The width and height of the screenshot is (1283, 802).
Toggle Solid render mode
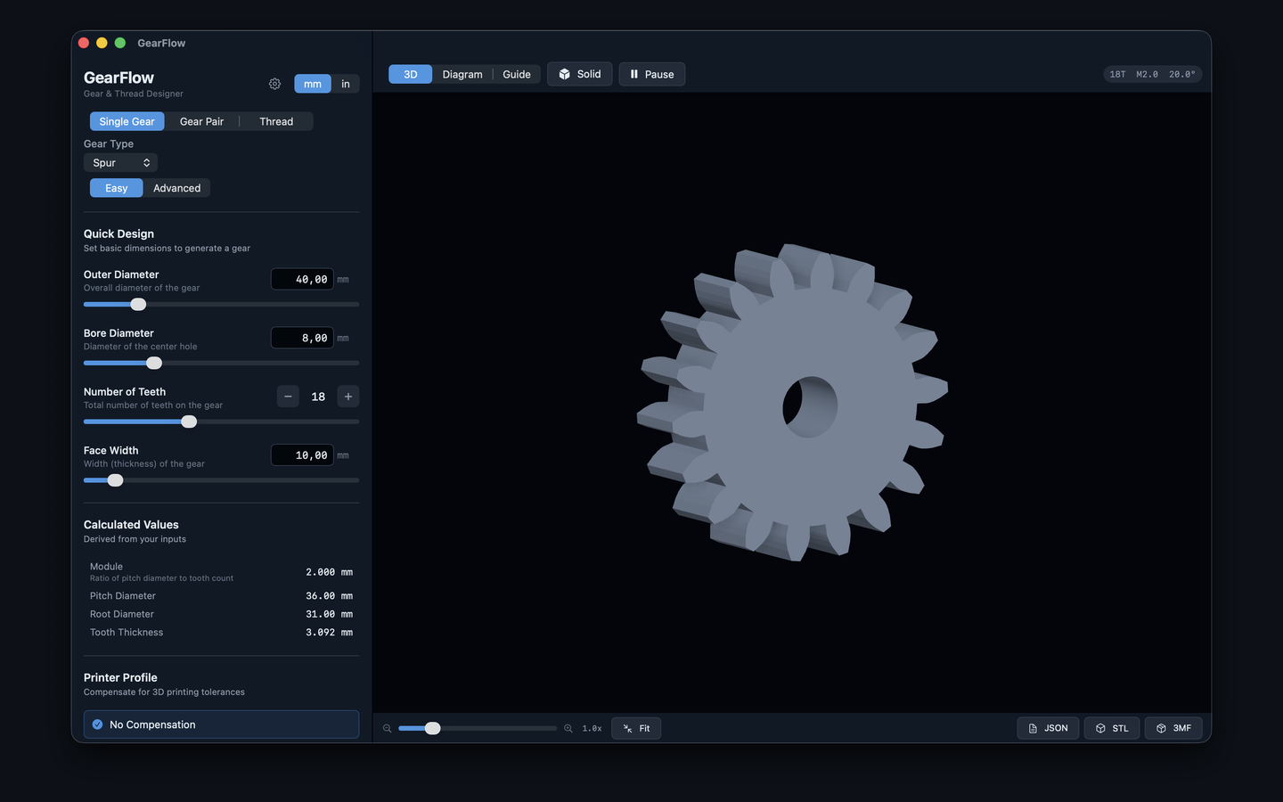[580, 74]
